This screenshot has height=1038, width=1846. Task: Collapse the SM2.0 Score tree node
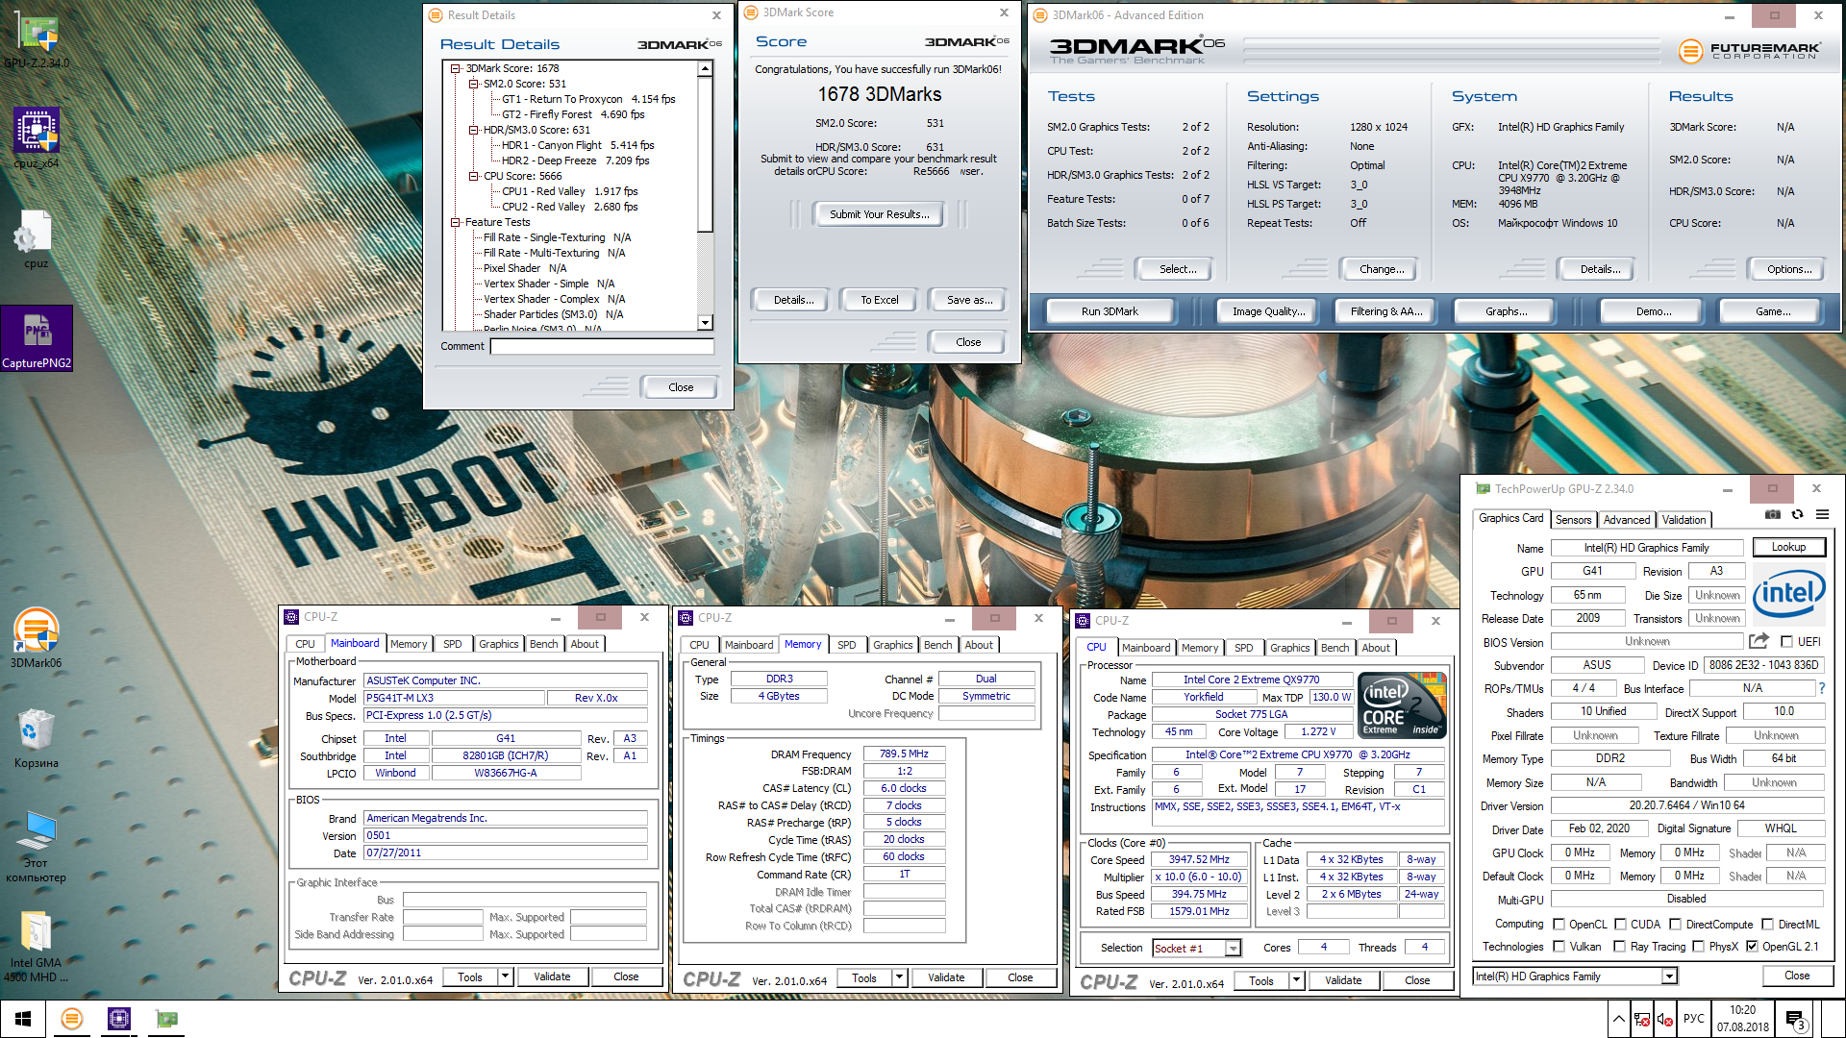point(473,84)
